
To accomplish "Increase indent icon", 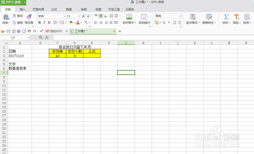I will coord(116,16).
